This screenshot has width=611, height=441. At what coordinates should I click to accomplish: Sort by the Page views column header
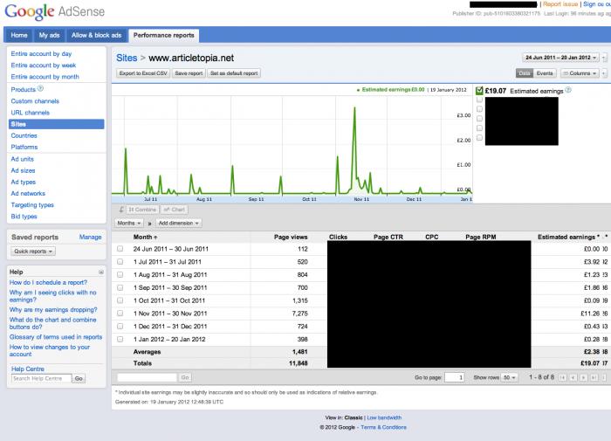tap(291, 237)
